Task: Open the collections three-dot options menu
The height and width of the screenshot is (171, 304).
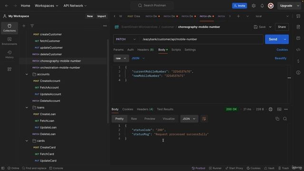Action: [105, 26]
